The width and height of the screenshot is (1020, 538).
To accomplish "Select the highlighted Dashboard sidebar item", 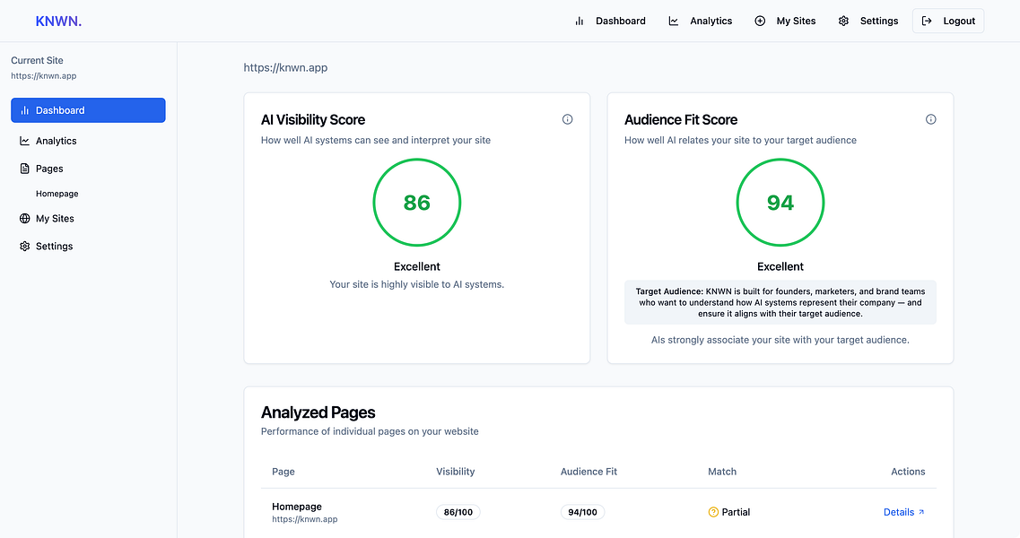I will [88, 110].
